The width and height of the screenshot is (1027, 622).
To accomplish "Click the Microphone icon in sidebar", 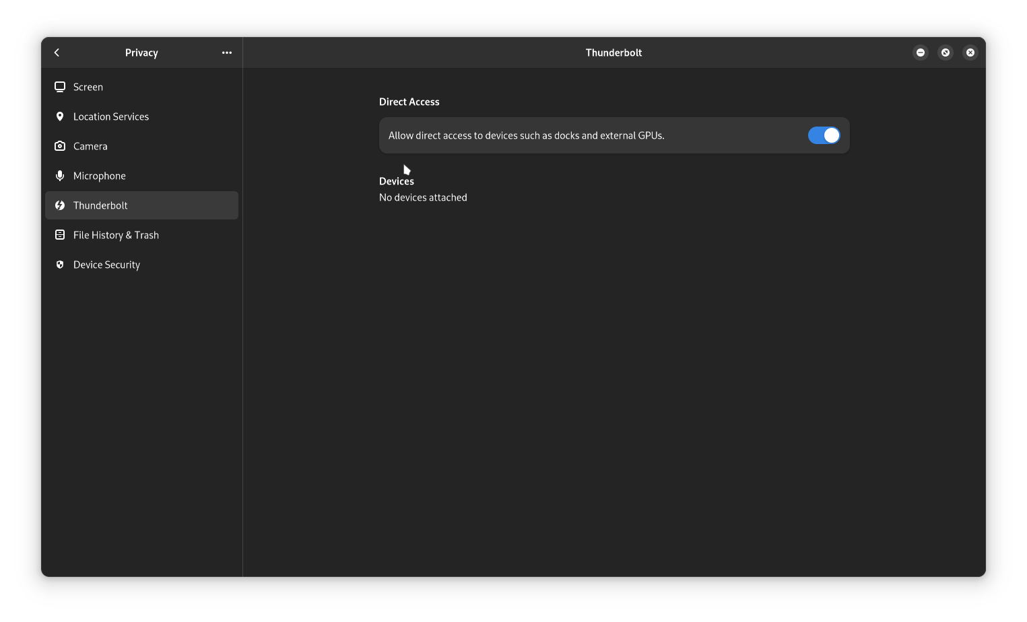I will point(60,176).
